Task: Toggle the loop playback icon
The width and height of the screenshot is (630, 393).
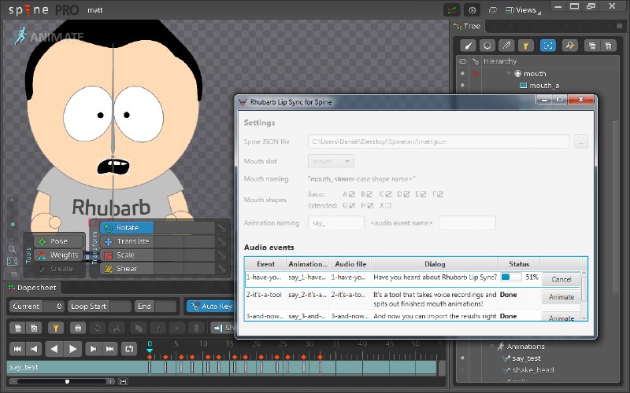Action: pyautogui.click(x=129, y=349)
